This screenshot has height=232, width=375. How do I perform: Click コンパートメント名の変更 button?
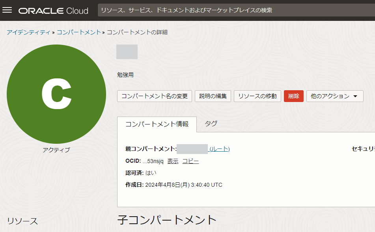coord(155,96)
